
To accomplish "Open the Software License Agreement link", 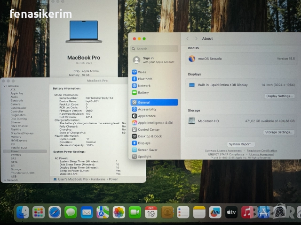I will (x=223, y=151).
